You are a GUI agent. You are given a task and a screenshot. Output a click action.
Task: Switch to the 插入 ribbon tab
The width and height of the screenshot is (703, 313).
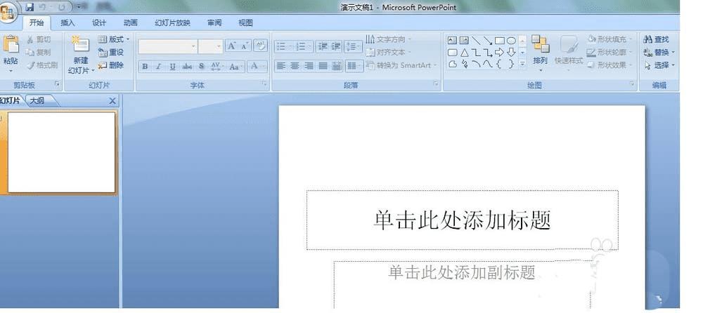click(x=67, y=23)
